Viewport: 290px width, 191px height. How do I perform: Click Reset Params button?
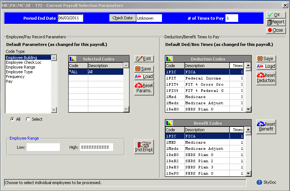[144, 88]
